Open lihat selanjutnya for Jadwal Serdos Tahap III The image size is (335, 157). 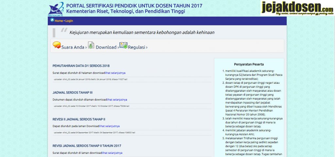[117, 100]
